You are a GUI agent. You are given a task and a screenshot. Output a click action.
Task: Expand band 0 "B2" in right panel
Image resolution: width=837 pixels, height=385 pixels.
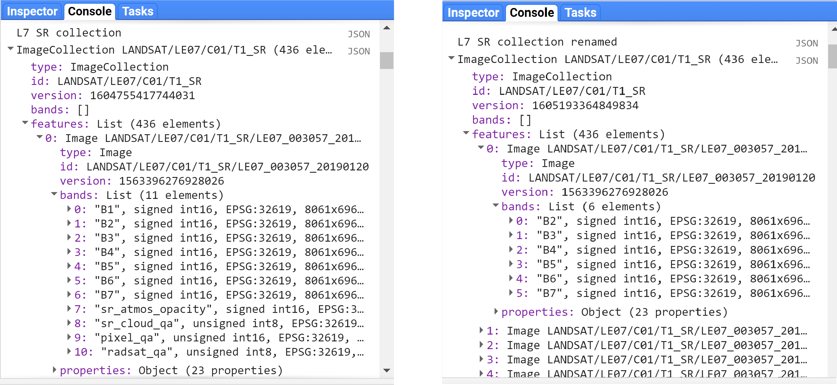pyautogui.click(x=511, y=220)
